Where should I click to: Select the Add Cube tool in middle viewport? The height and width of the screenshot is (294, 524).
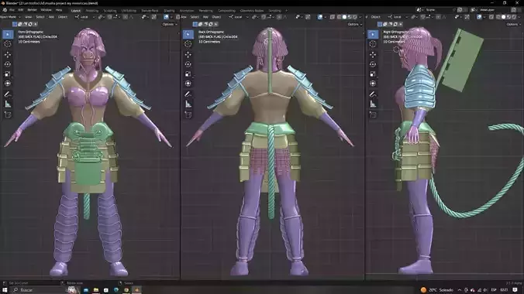[188, 115]
